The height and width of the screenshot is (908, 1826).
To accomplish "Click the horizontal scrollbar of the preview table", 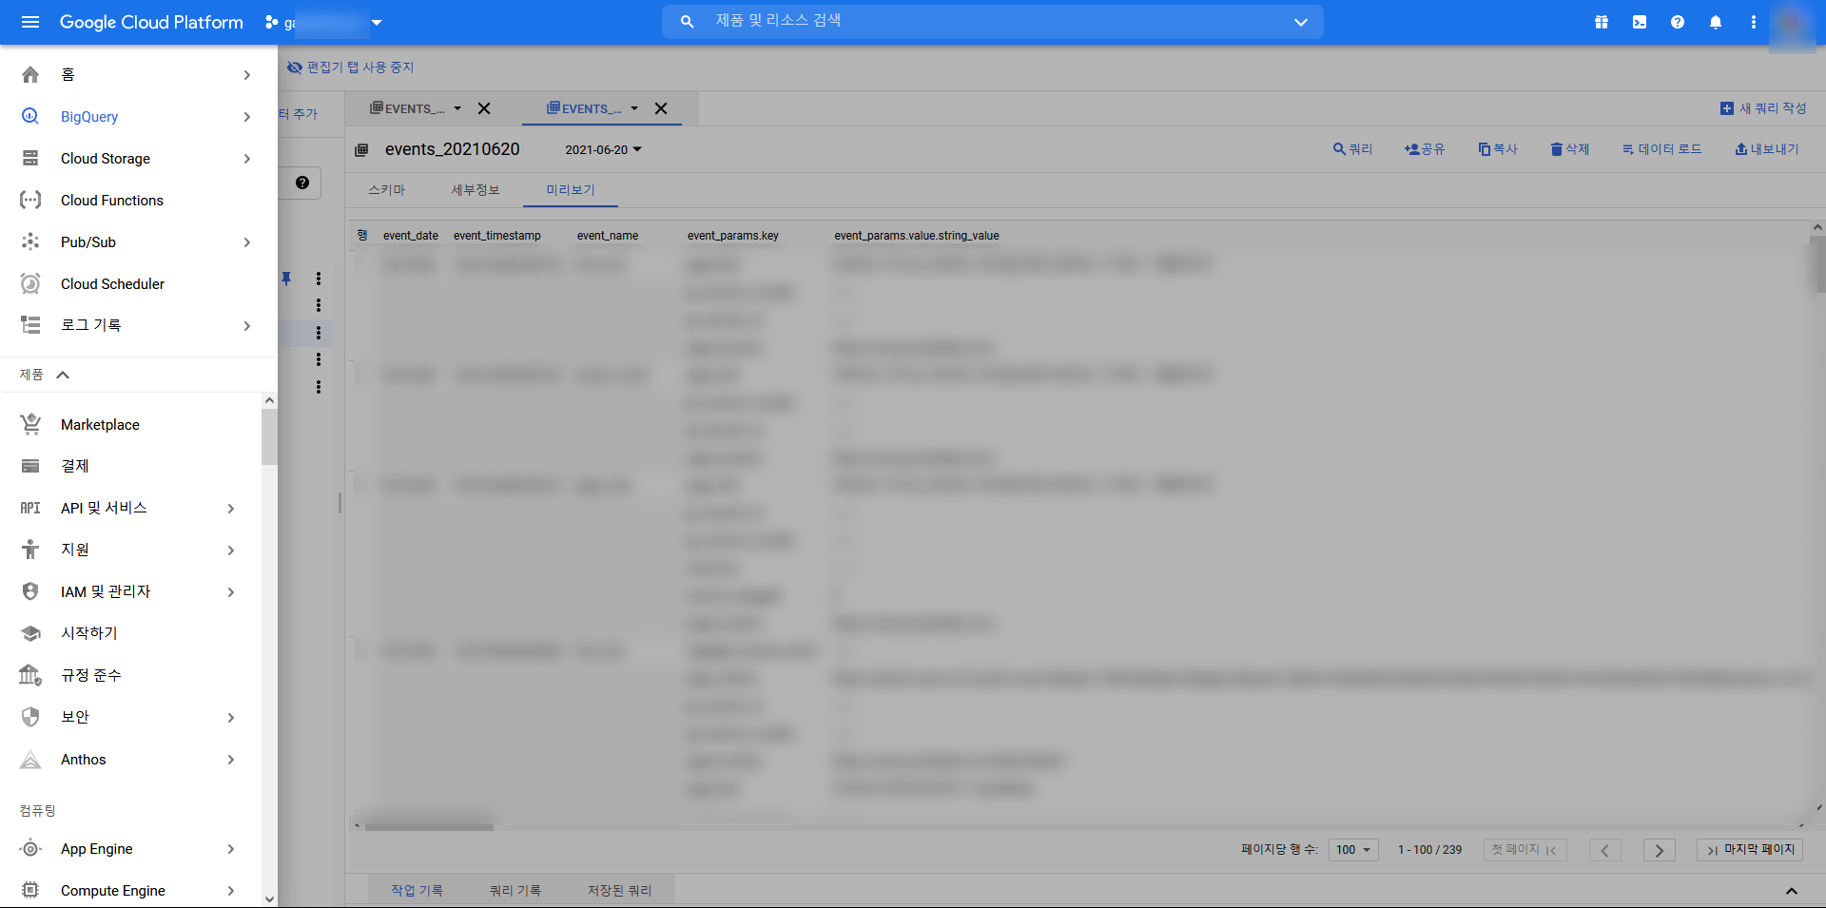I will pos(429,826).
